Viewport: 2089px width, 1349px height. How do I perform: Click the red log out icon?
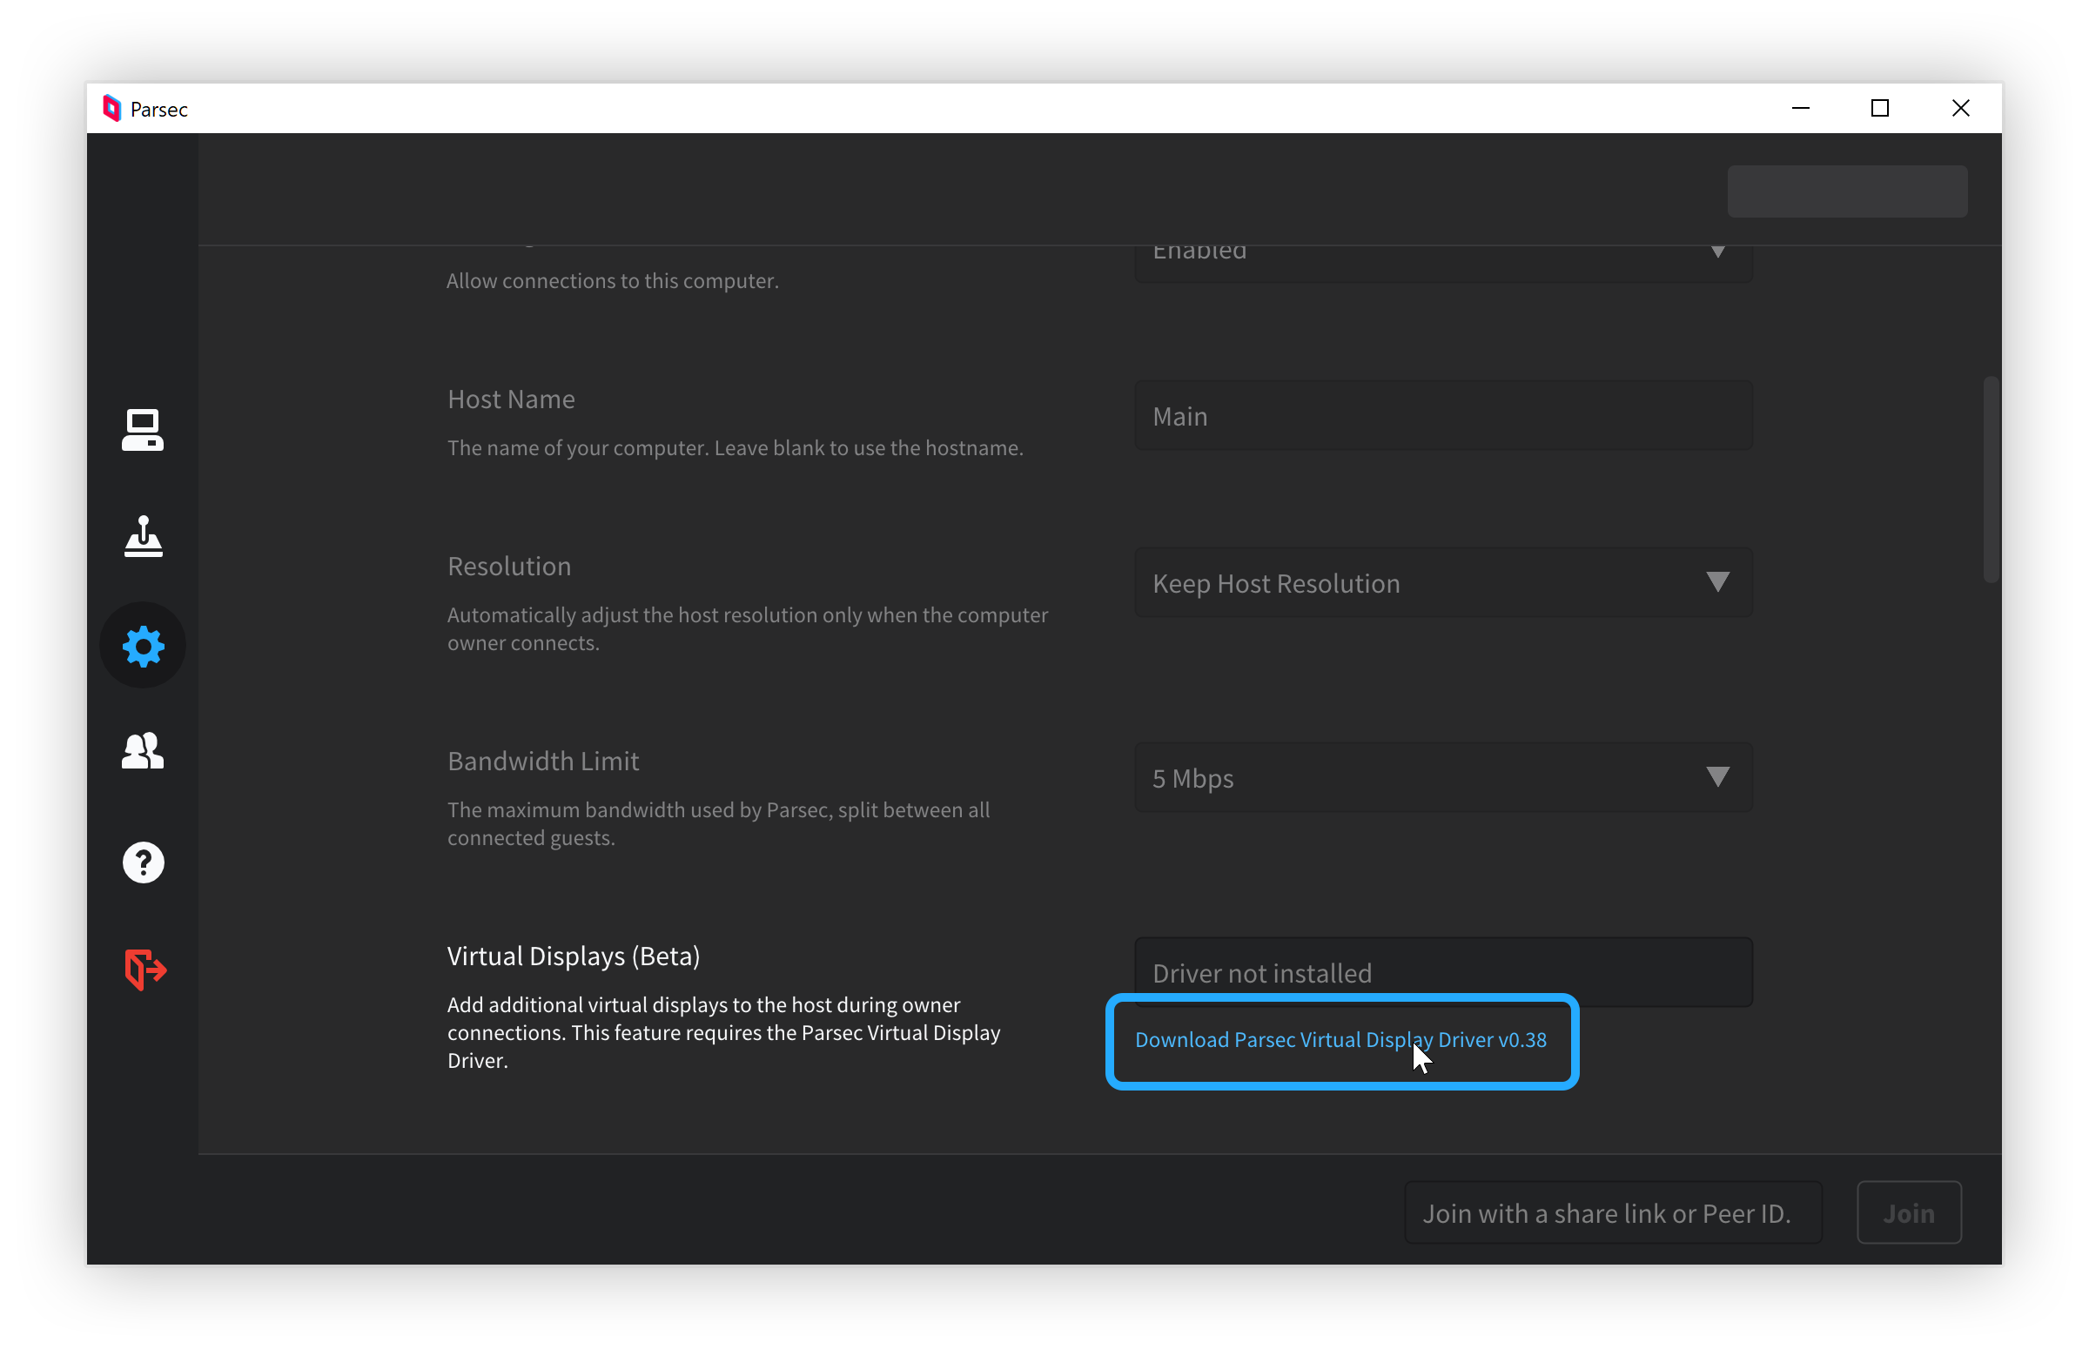pos(144,970)
